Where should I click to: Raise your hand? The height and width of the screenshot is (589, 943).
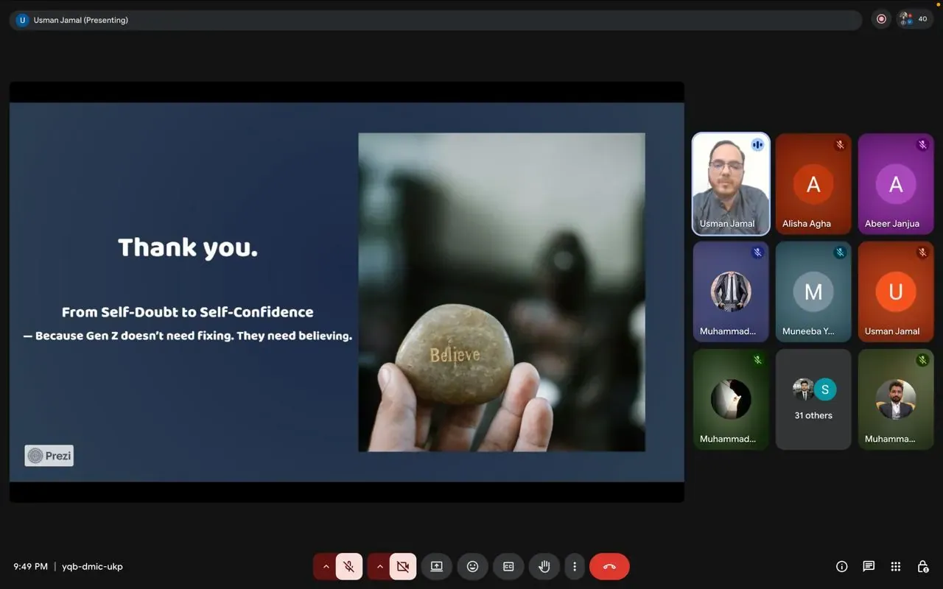544,567
